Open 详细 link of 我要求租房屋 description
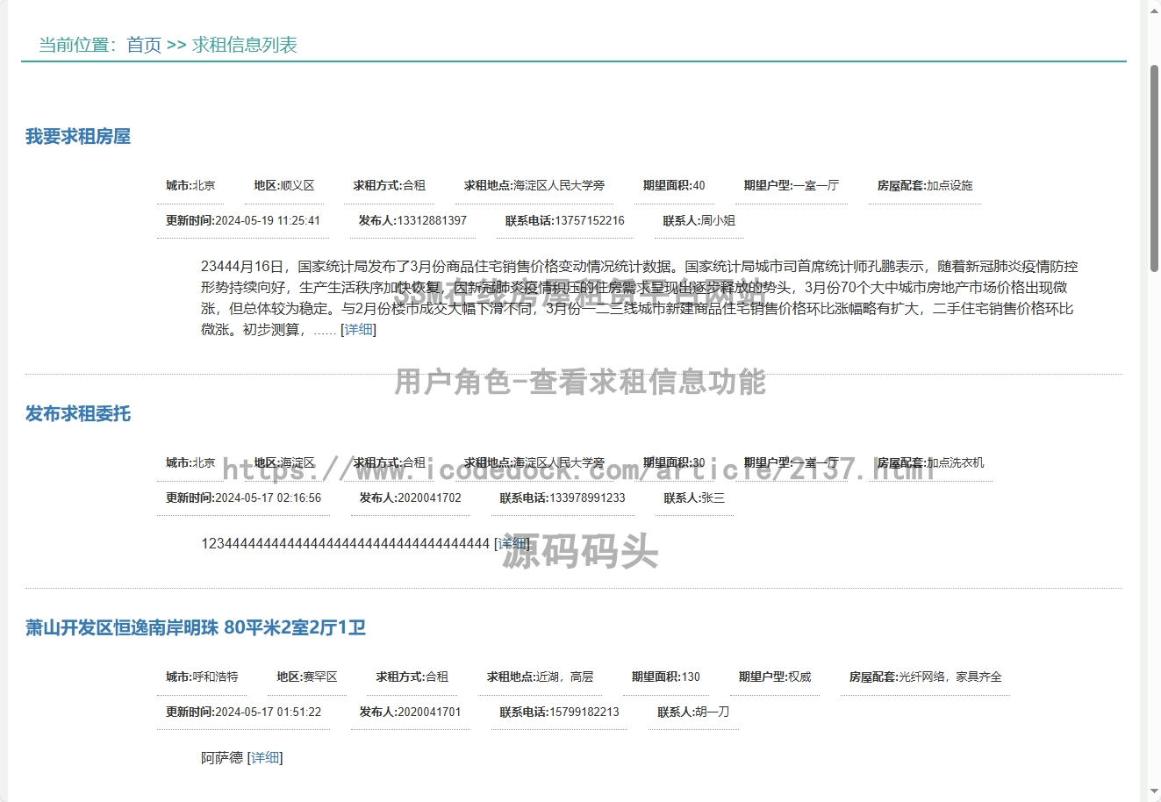The width and height of the screenshot is (1161, 802). [358, 329]
